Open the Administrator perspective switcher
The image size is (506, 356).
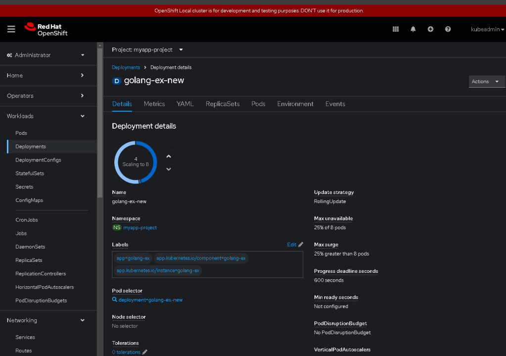click(46, 55)
